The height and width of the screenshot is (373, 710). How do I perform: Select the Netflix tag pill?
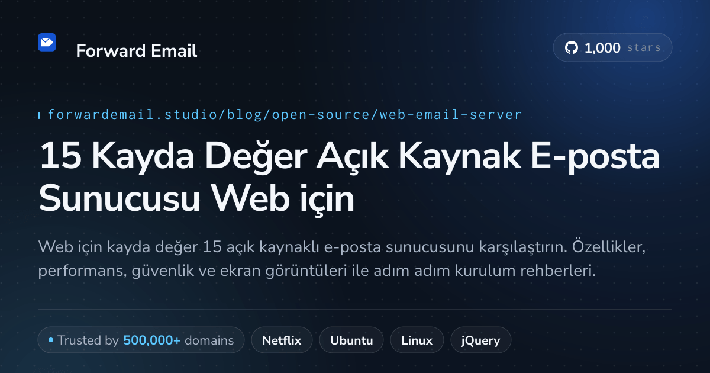(x=282, y=340)
